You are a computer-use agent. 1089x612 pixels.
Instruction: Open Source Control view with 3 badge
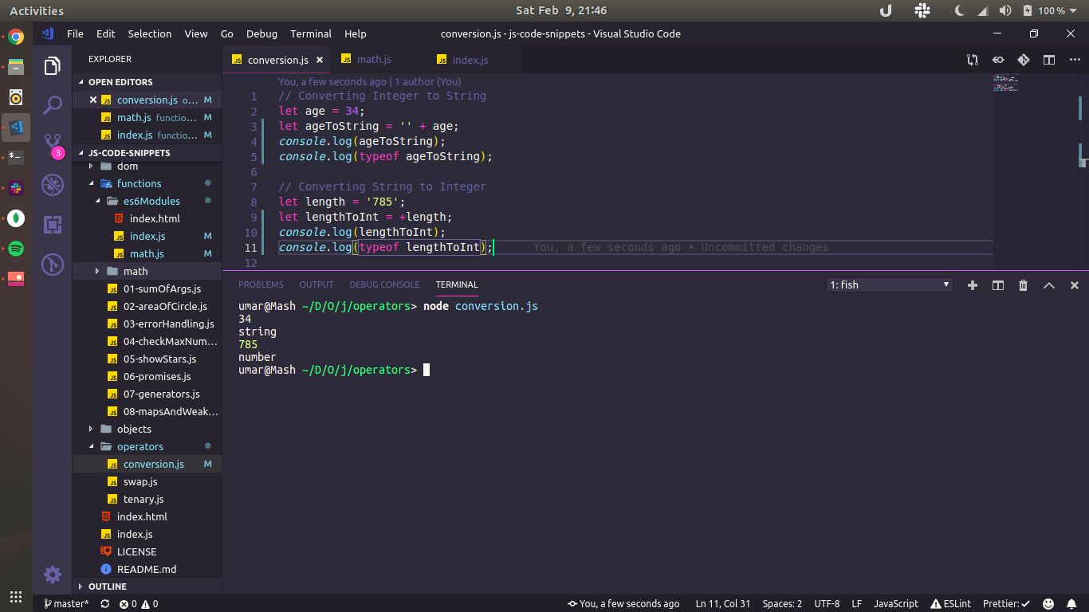53,145
